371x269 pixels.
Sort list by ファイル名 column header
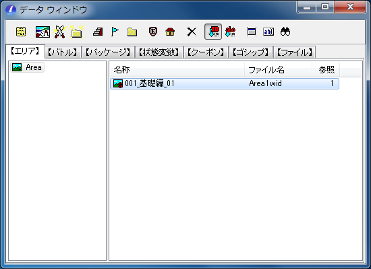point(278,70)
